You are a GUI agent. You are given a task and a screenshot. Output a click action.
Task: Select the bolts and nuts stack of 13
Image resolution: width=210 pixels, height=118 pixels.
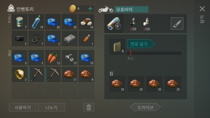70,58
